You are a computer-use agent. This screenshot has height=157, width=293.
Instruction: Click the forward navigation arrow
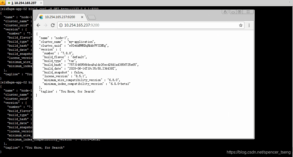point(46,25)
